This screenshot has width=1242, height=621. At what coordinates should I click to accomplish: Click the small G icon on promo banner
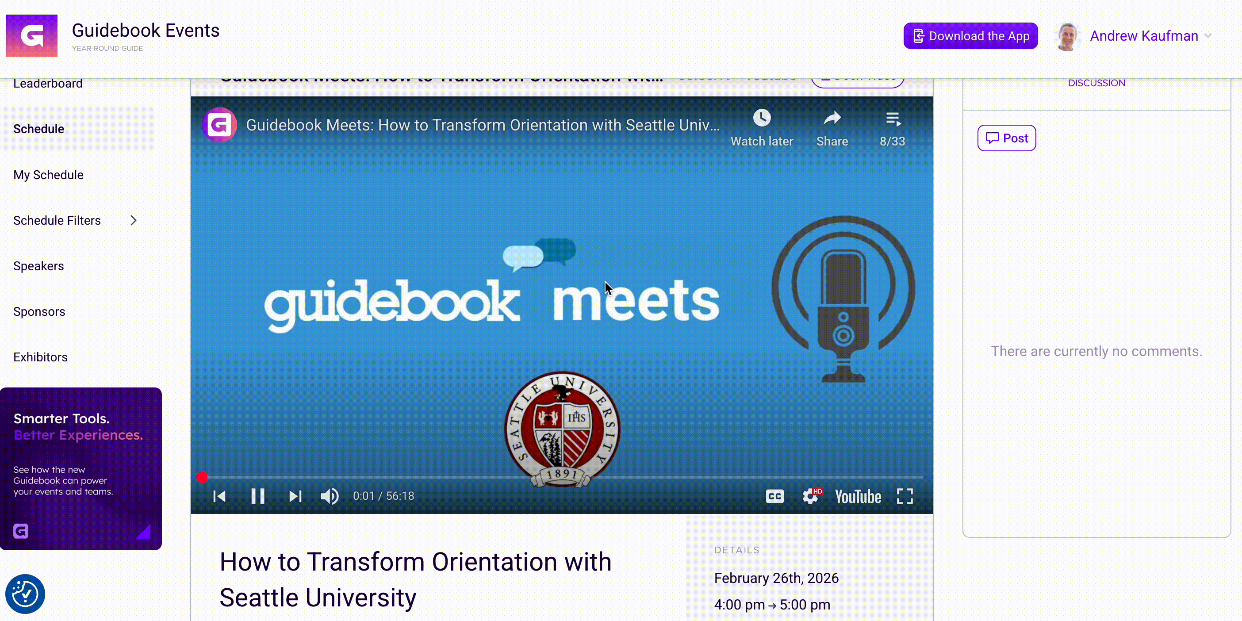coord(21,531)
